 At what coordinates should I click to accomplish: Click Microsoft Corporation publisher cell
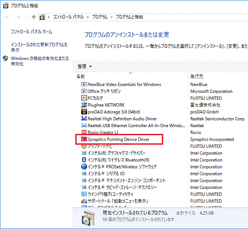point(211,91)
